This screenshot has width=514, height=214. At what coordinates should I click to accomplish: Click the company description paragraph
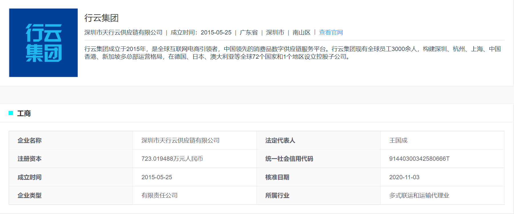point(293,53)
